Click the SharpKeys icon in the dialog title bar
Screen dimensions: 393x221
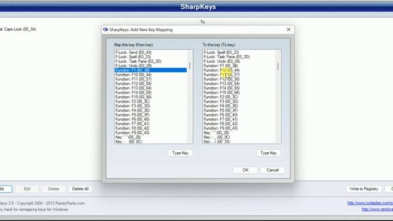coord(106,29)
